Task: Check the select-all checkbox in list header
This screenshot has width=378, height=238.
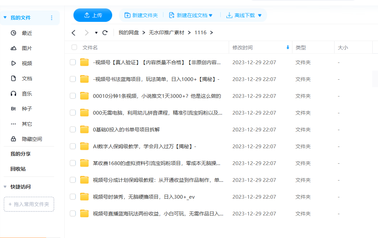Action: pos(74,47)
